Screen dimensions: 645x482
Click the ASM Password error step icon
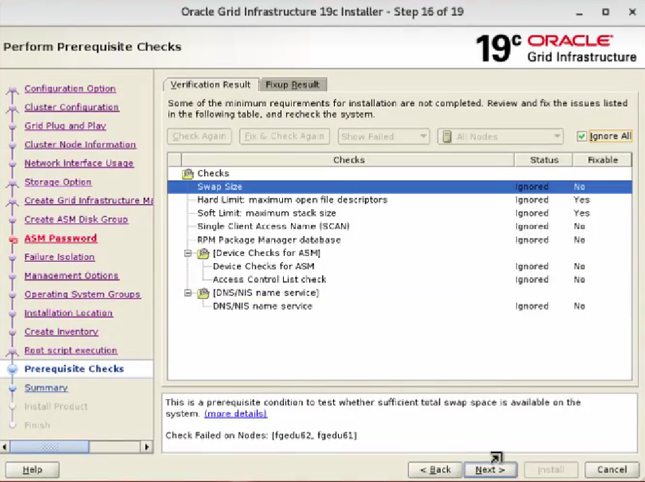pos(13,240)
